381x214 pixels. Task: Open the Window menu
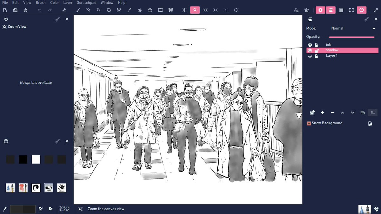pyautogui.click(x=107, y=3)
